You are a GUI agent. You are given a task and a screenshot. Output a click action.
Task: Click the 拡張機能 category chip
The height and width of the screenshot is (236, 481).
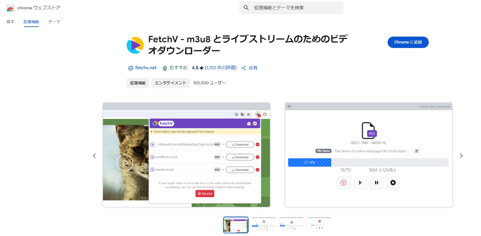(x=138, y=83)
